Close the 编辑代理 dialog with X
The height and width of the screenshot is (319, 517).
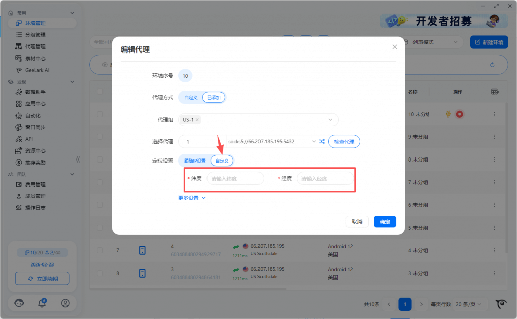(395, 47)
